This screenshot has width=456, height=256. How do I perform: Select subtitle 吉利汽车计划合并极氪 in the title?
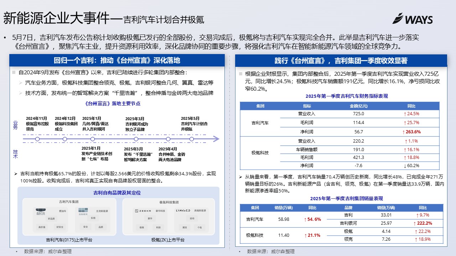pyautogui.click(x=164, y=20)
